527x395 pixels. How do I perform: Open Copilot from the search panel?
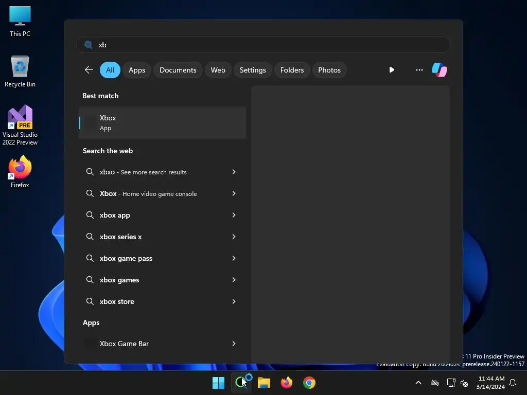[x=440, y=70]
